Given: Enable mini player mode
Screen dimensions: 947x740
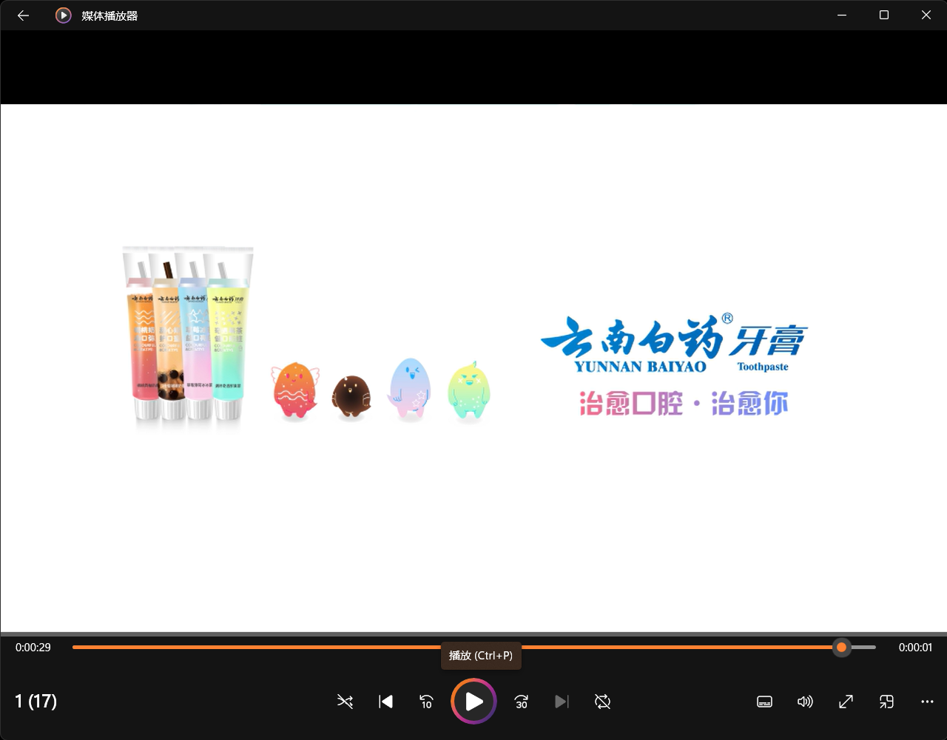Looking at the screenshot, I should [886, 702].
